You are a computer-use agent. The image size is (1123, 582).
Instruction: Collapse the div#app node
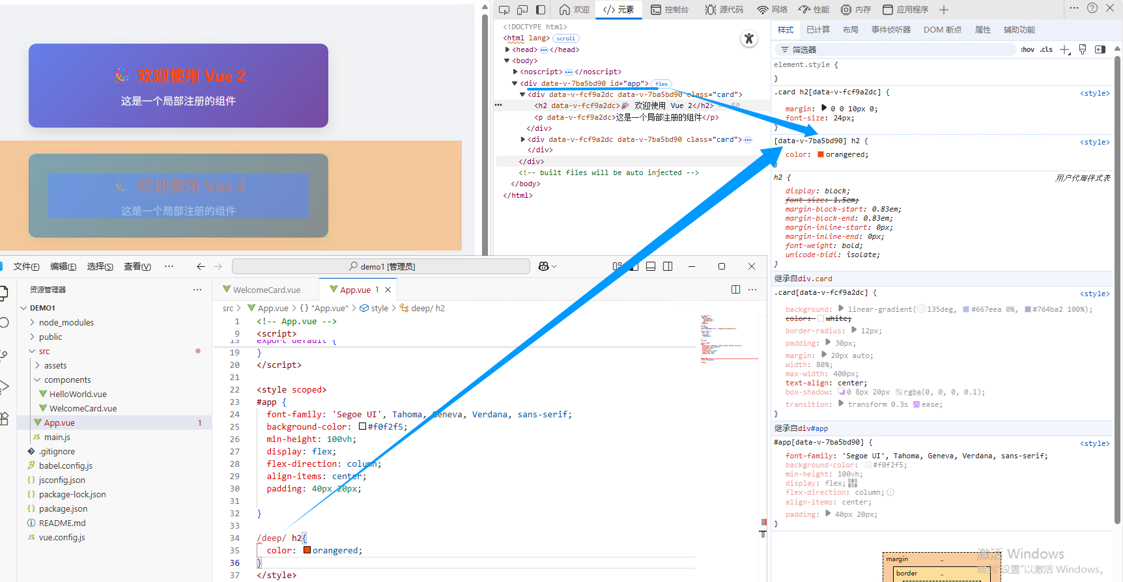coord(515,83)
